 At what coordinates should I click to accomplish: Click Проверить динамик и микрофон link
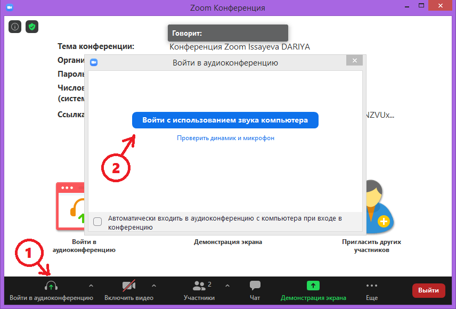tap(226, 138)
